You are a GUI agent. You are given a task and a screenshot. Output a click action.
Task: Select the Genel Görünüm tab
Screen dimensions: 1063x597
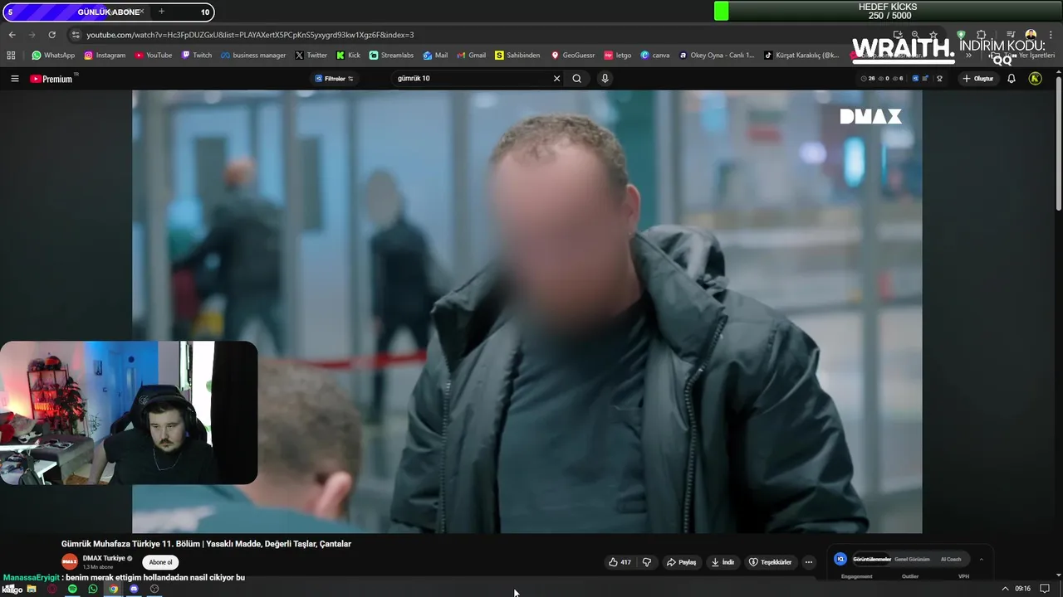click(x=912, y=559)
